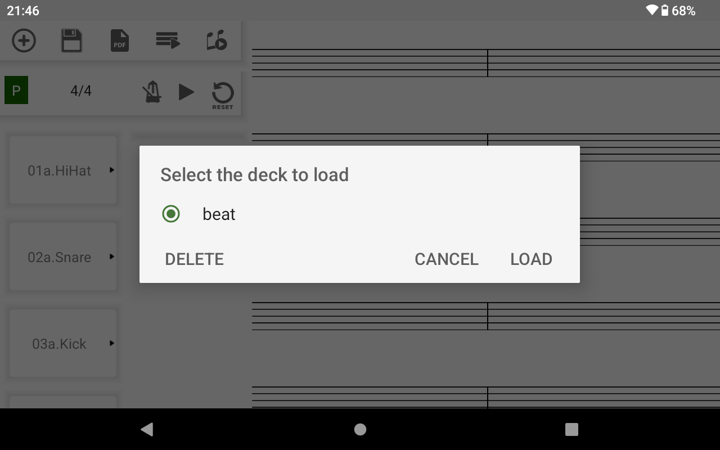
Task: Select the beat deck radio button
Action: coord(171,214)
